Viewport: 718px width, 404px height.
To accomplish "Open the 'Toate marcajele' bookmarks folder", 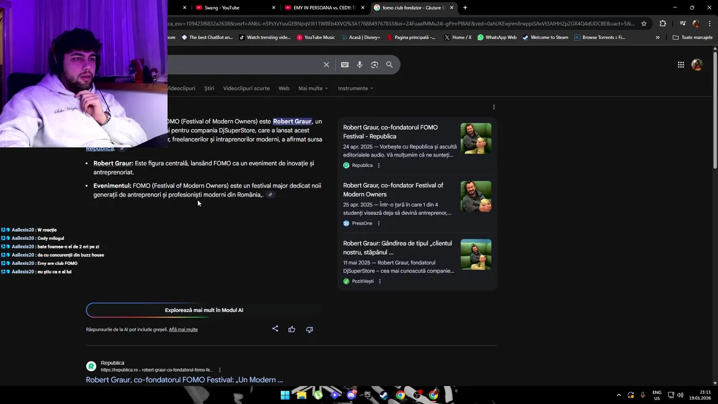I will coord(693,38).
